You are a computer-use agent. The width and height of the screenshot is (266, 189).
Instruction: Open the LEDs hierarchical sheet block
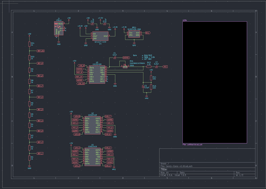coord(215,82)
